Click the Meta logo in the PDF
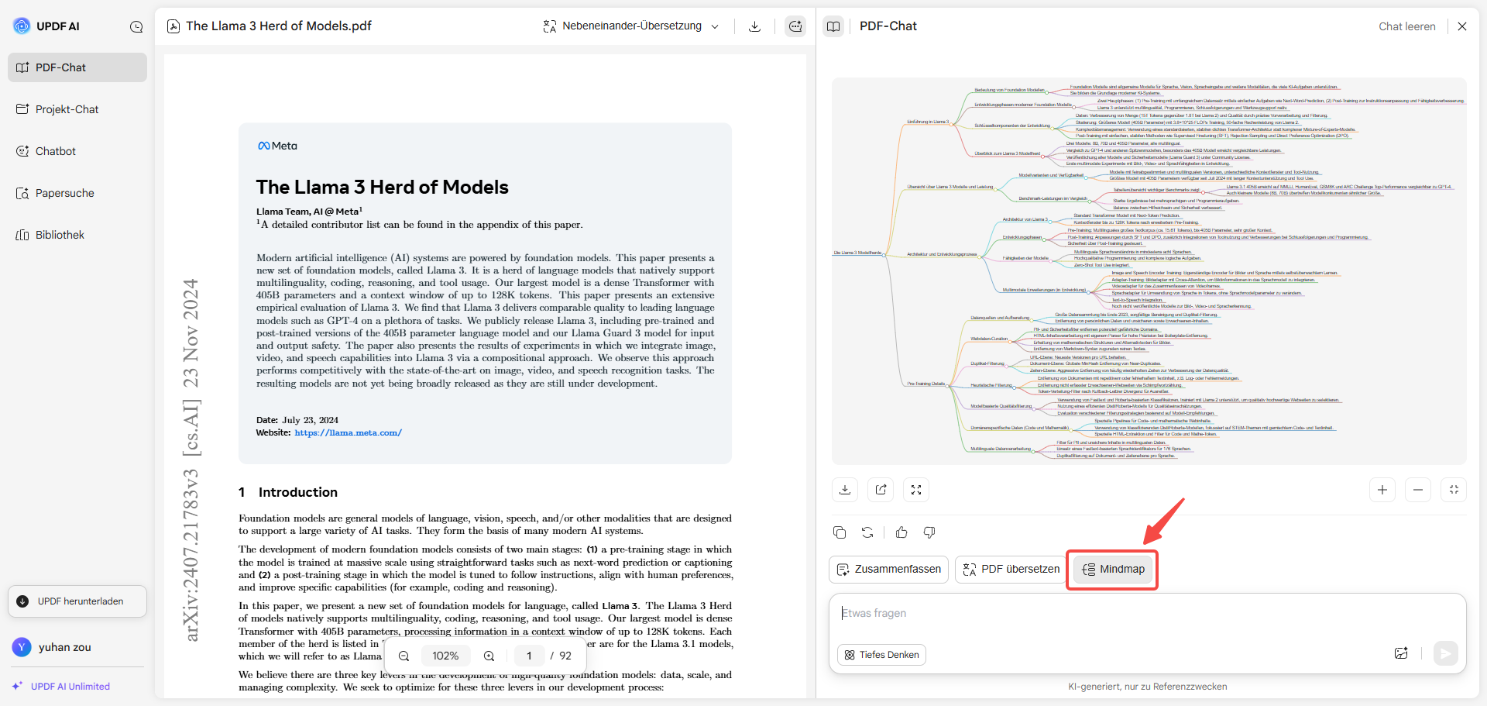Screen dimensions: 1487x706 pos(277,146)
